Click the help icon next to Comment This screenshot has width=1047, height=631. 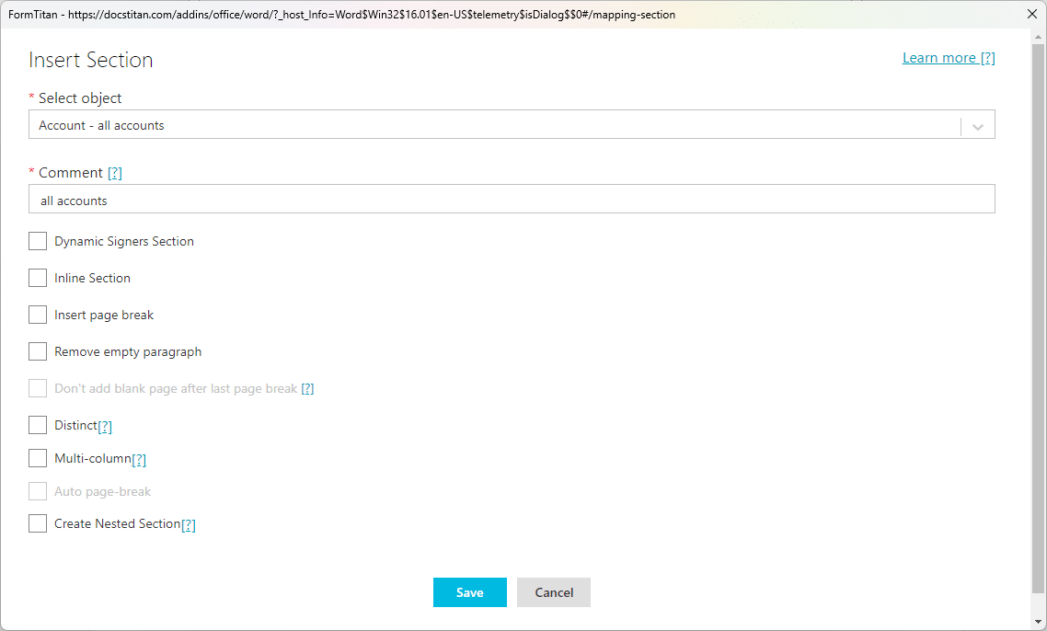point(115,173)
